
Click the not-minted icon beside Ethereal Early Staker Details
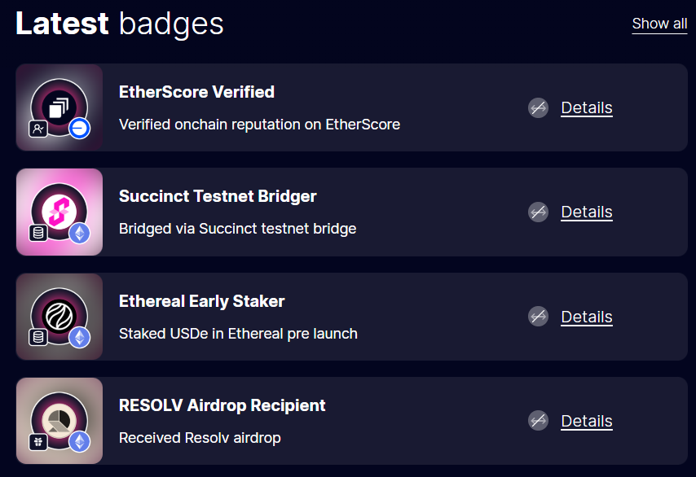538,317
